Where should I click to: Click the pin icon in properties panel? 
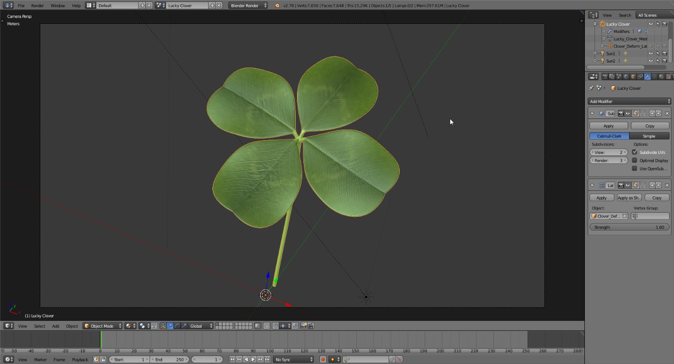tap(591, 88)
